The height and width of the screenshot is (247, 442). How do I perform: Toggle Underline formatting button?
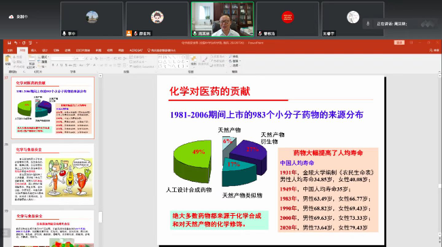(61, 65)
